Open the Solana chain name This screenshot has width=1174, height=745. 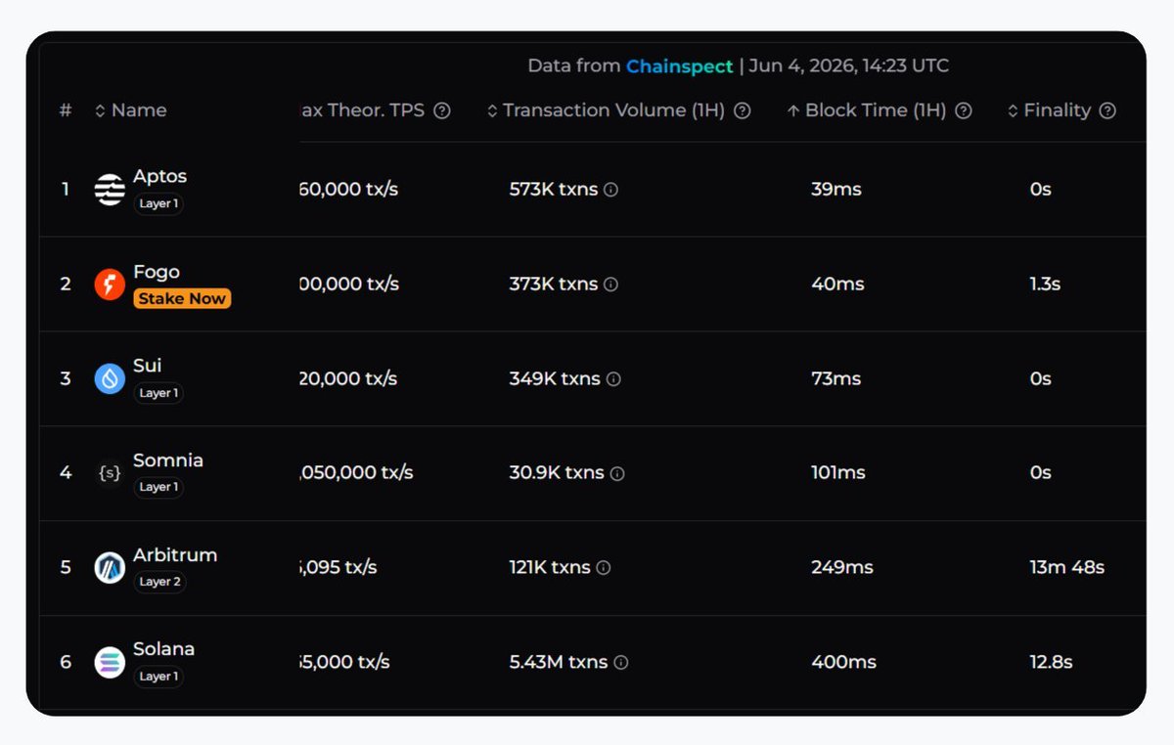coord(163,648)
